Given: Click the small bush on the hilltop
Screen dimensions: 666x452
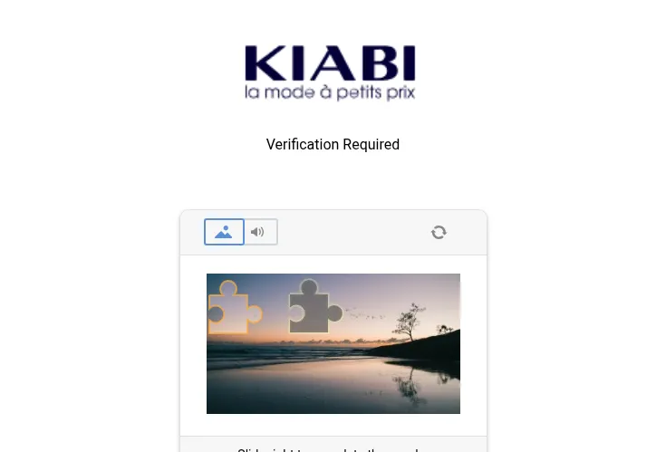Looking at the screenshot, I should [x=444, y=329].
